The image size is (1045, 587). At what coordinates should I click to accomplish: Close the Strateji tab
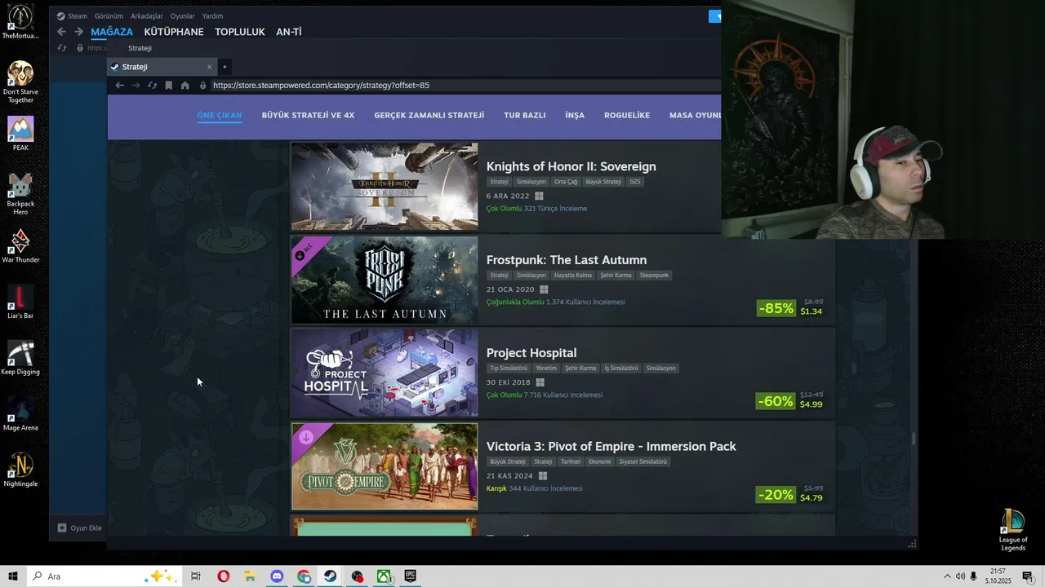(x=209, y=67)
